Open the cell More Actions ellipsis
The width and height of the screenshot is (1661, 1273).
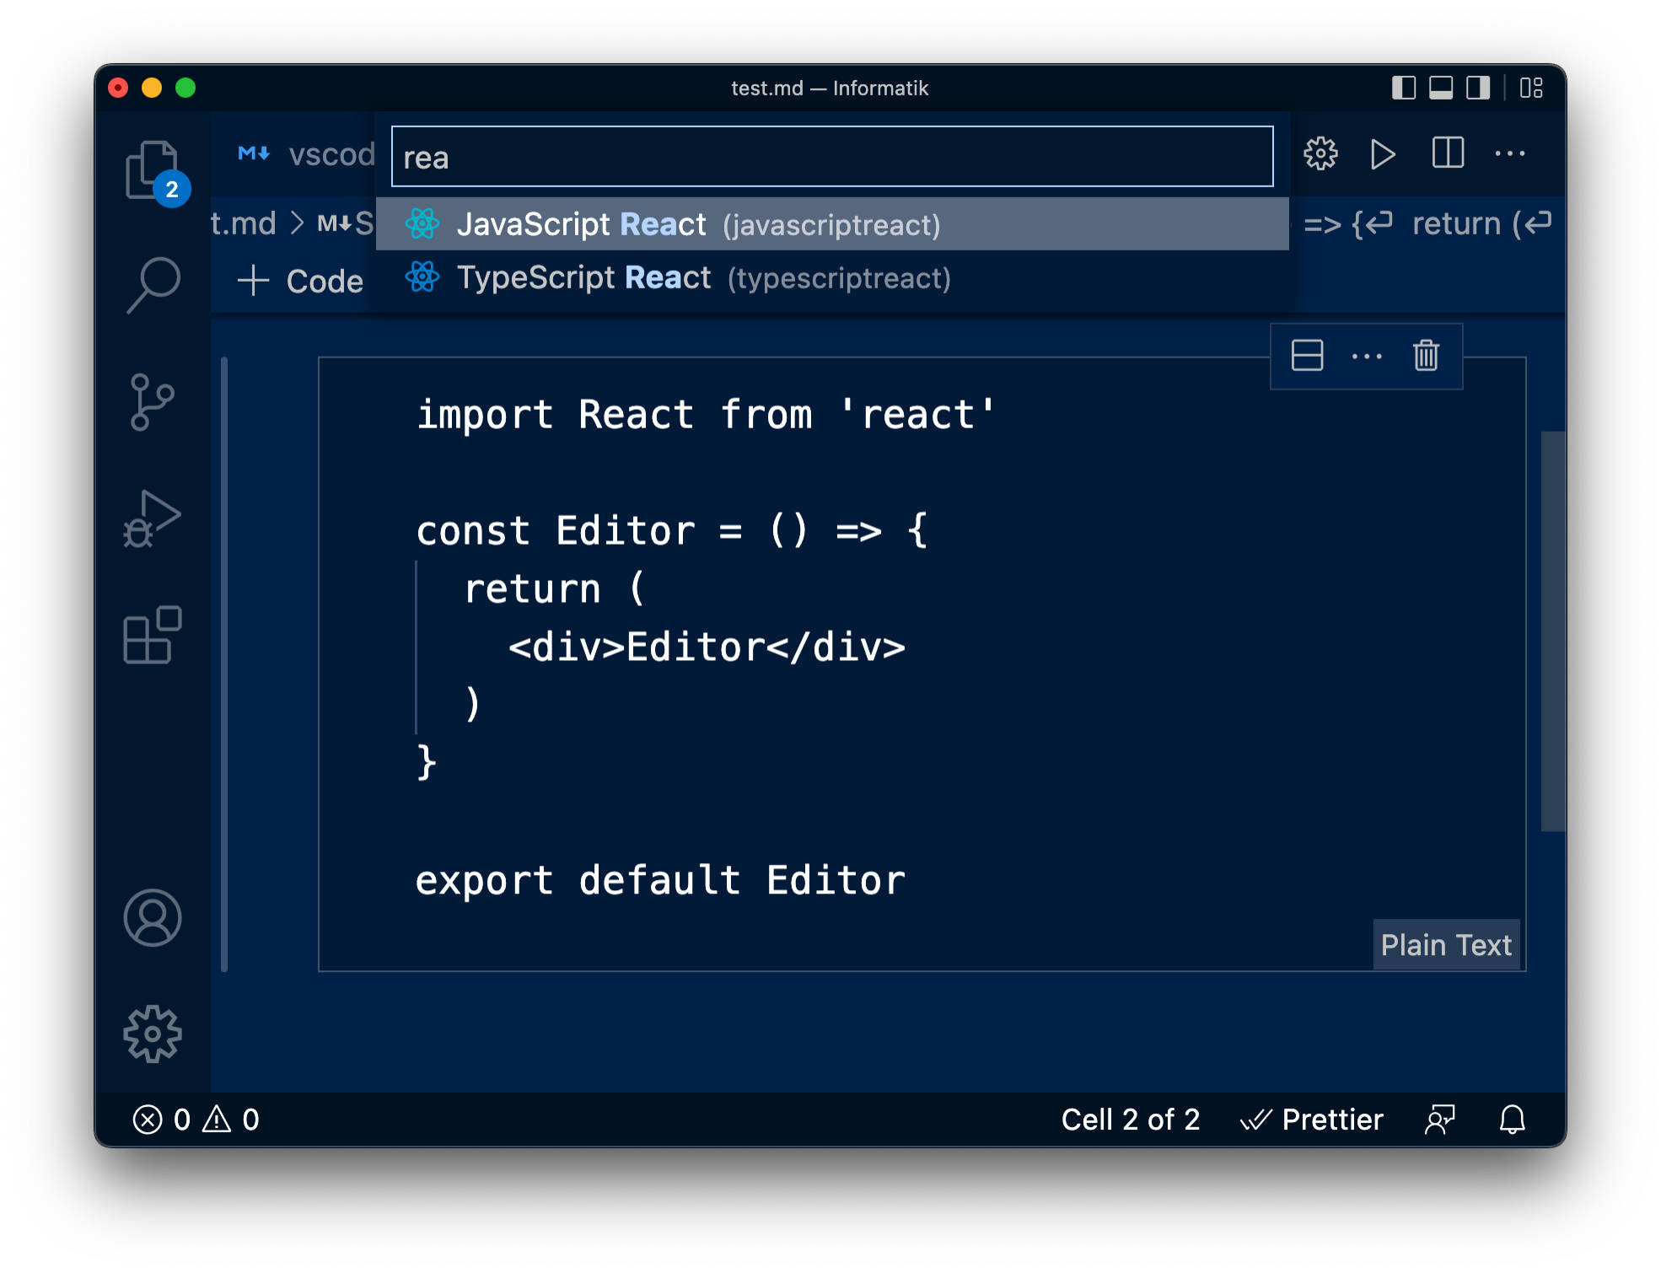1367,356
